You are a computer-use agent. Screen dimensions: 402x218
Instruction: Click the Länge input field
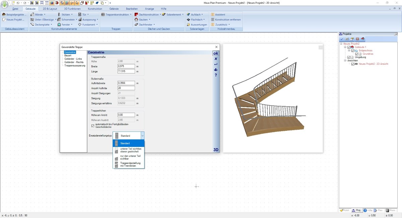pyautogui.click(x=126, y=71)
